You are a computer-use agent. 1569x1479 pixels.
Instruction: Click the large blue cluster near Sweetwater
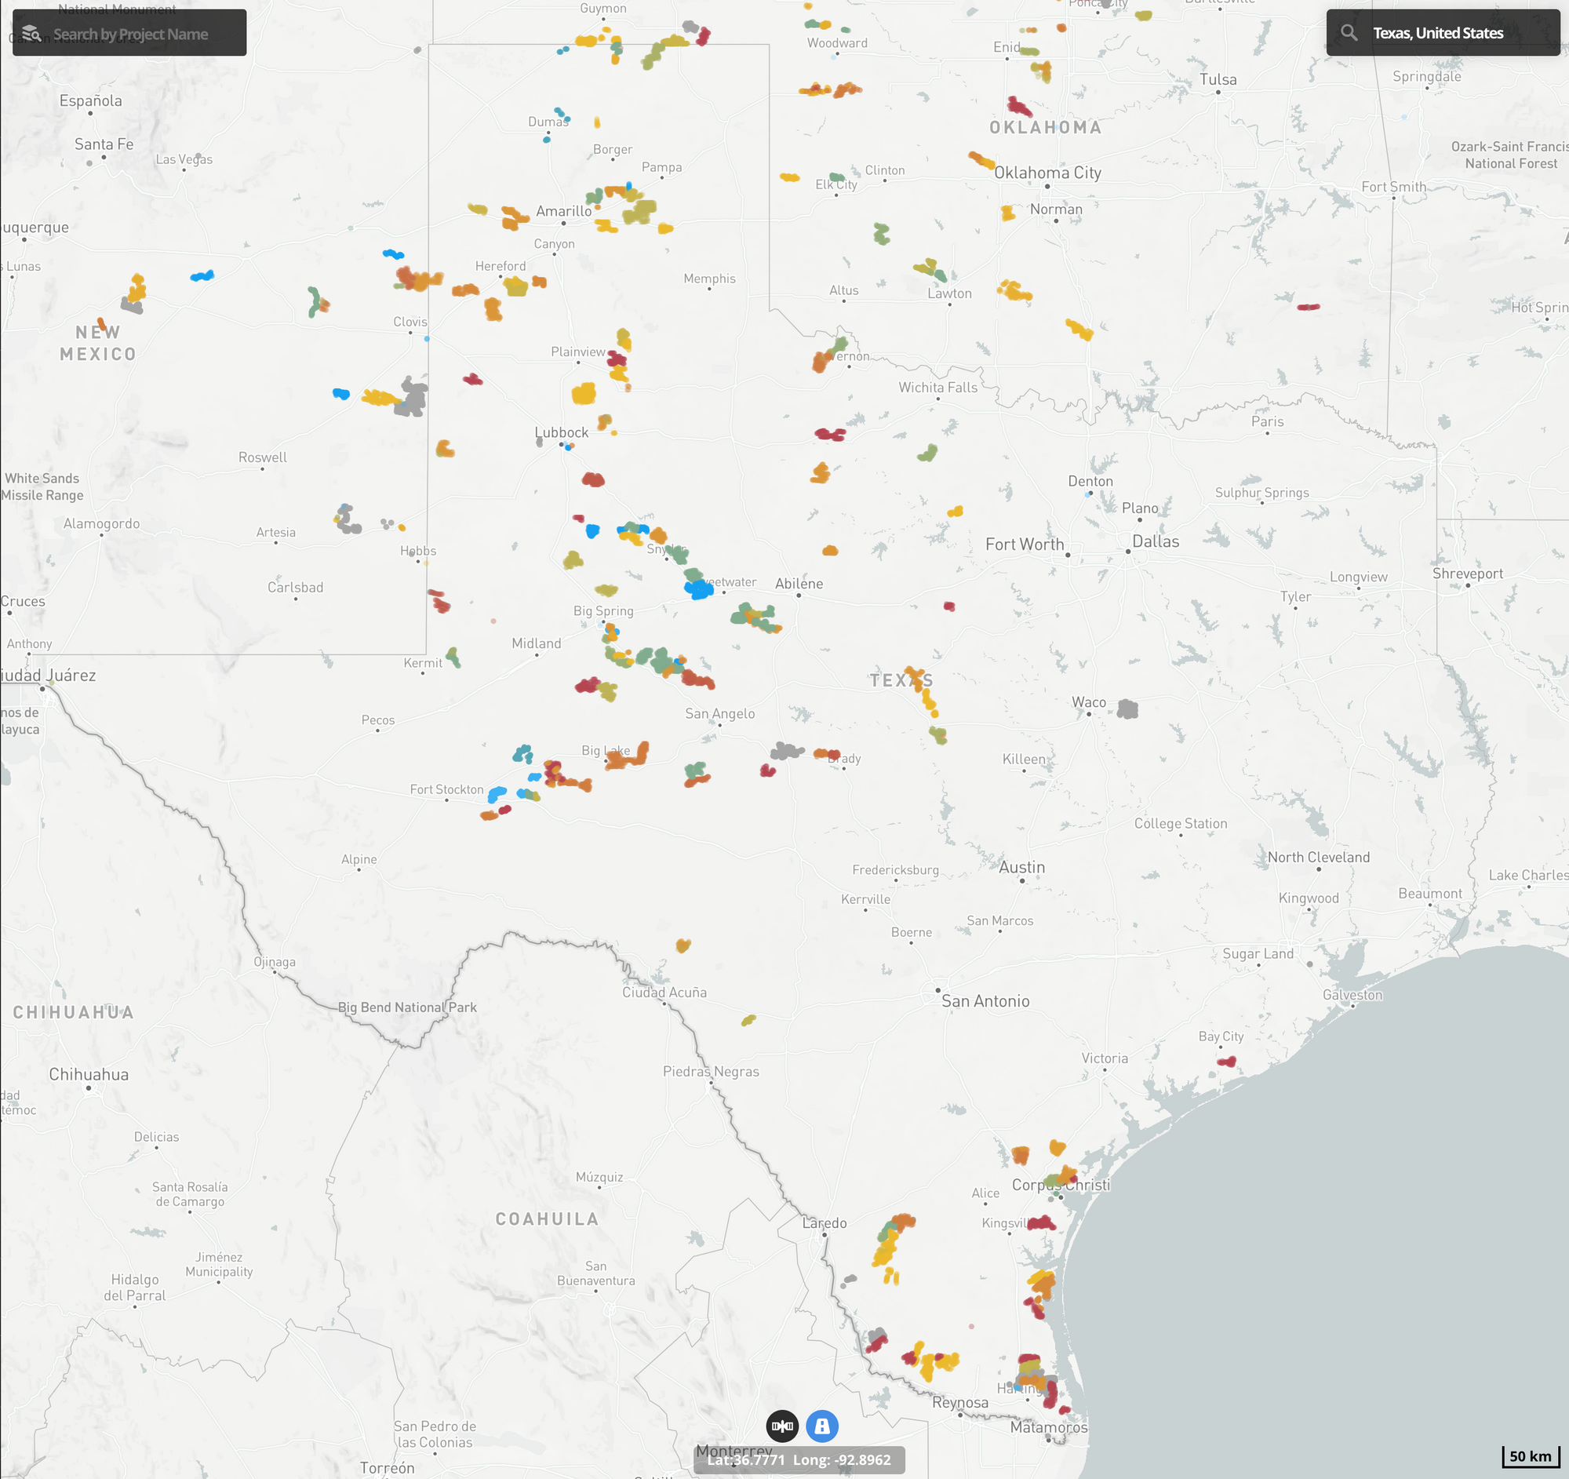(698, 588)
